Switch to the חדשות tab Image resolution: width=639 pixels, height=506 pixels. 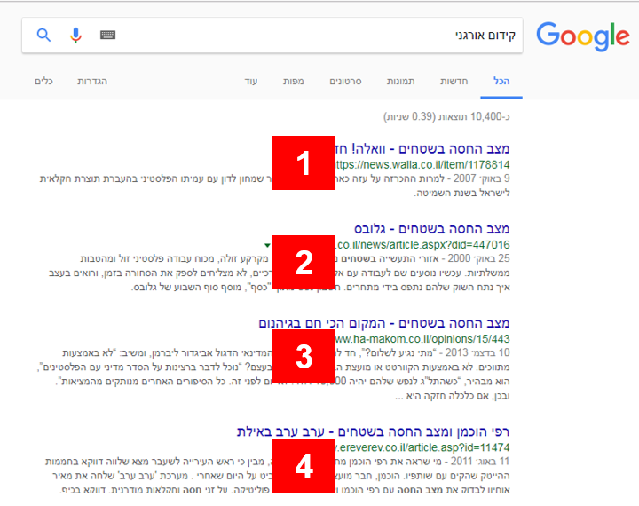[x=454, y=81]
